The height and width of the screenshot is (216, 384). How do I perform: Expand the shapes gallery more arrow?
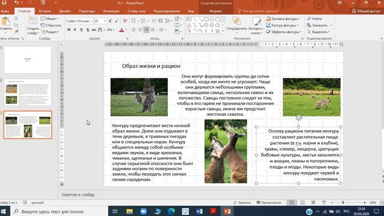tap(223, 31)
